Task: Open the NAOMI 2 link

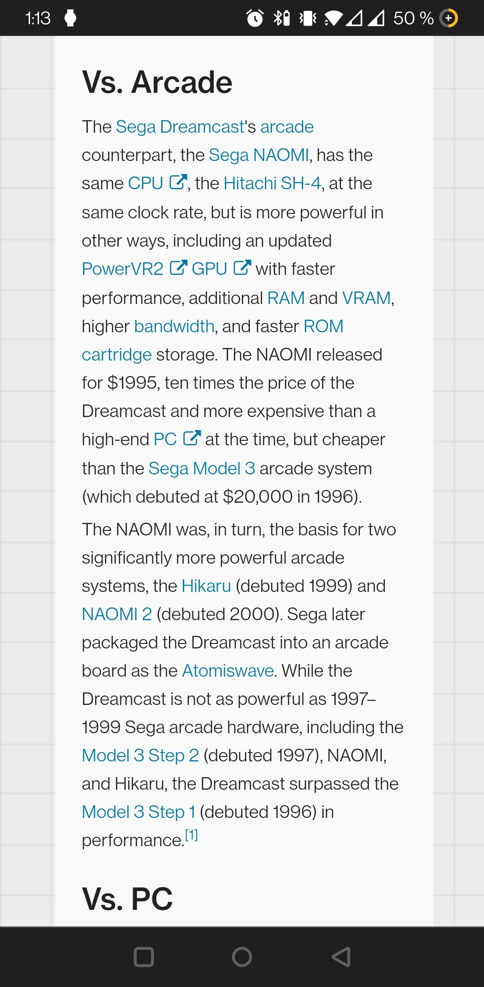Action: tap(117, 614)
